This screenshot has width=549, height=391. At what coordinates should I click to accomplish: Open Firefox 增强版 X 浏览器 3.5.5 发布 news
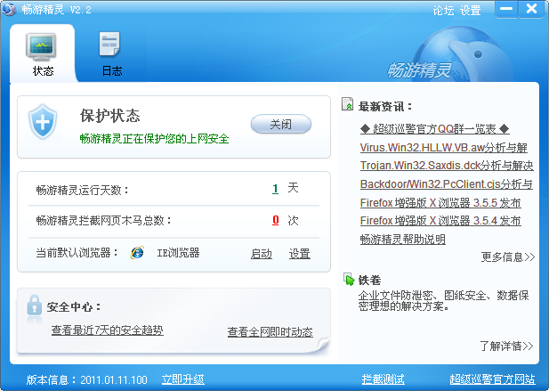[440, 203]
